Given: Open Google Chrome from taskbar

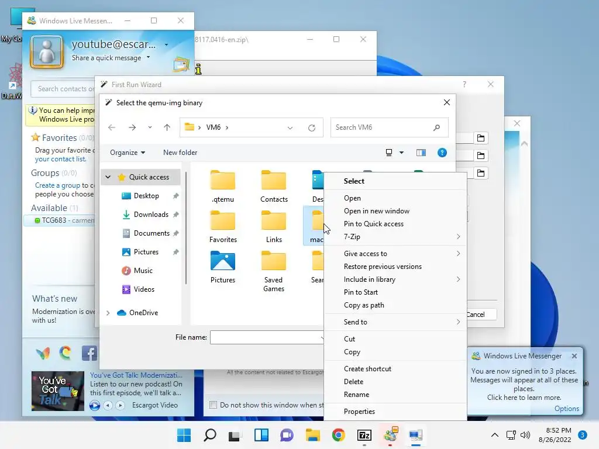Looking at the screenshot, I should (x=338, y=435).
